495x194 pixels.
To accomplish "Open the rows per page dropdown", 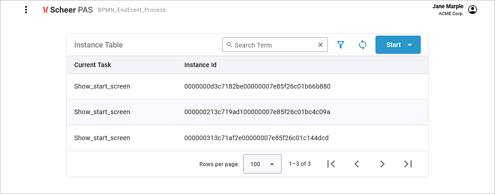I will click(x=262, y=164).
